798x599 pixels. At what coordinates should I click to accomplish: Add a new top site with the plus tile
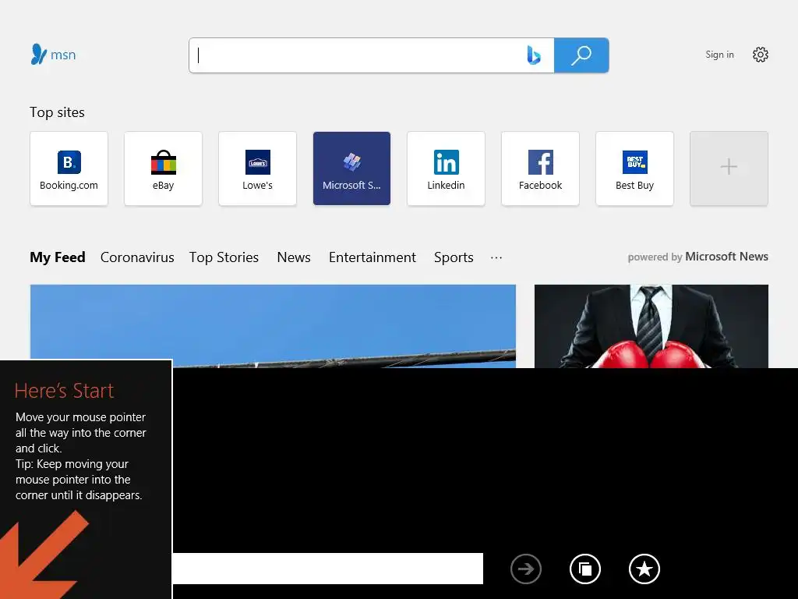point(729,168)
